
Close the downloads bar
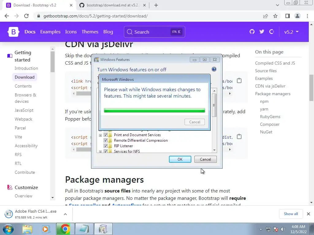click(x=308, y=214)
